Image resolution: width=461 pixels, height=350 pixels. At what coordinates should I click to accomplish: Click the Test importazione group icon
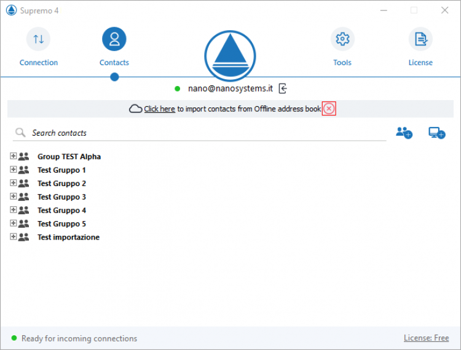click(23, 237)
